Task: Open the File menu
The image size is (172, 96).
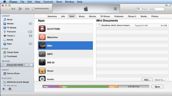Action: (x=22, y=2)
